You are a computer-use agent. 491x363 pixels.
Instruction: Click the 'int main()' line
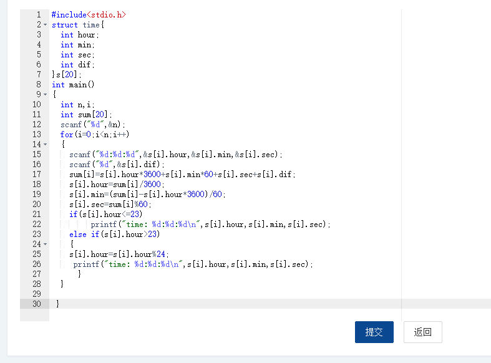click(73, 84)
